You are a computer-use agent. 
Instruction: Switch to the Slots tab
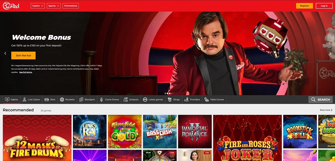click(x=50, y=100)
